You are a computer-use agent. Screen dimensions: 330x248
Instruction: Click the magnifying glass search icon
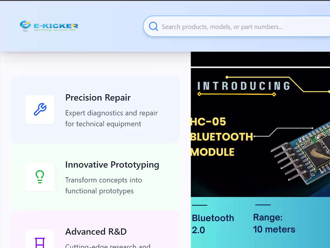point(153,26)
